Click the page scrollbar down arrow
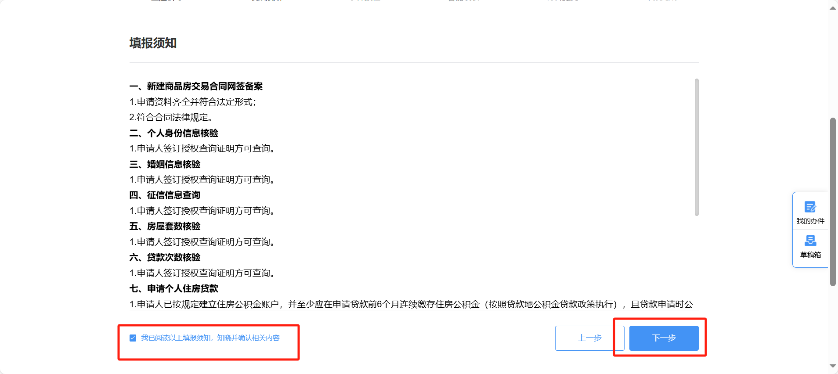The height and width of the screenshot is (374, 838). pyautogui.click(x=833, y=366)
